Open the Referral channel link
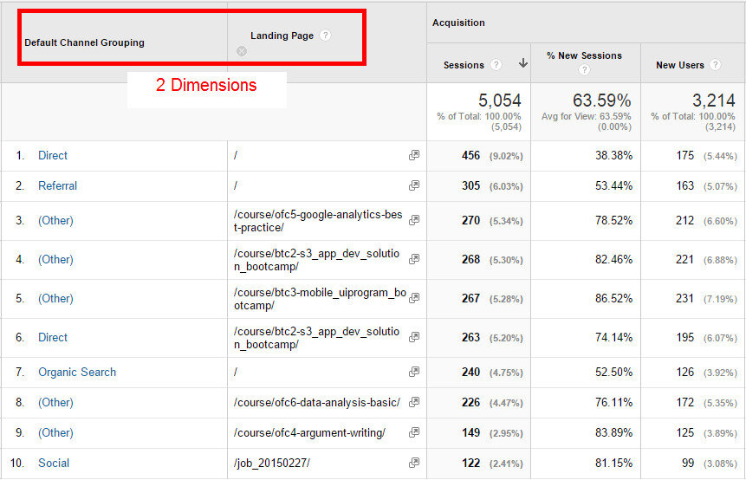 click(x=57, y=185)
